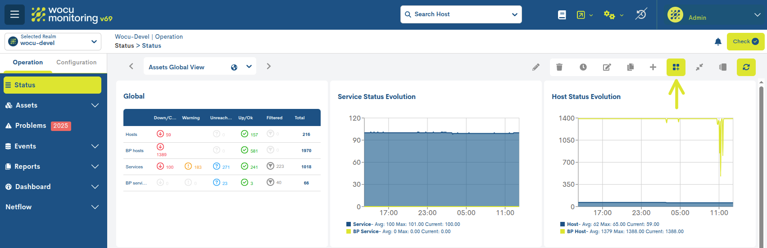
Task: Open the Assets Global View dropdown arrow
Action: point(249,67)
